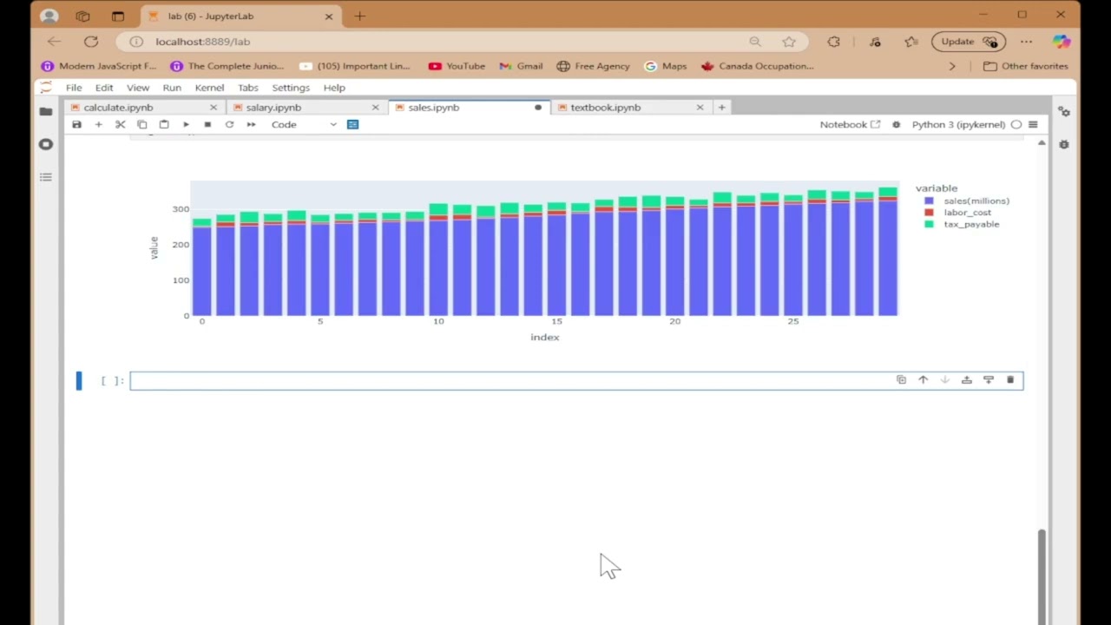The image size is (1111, 625).
Task: Open the Kernel menu
Action: pyautogui.click(x=209, y=88)
